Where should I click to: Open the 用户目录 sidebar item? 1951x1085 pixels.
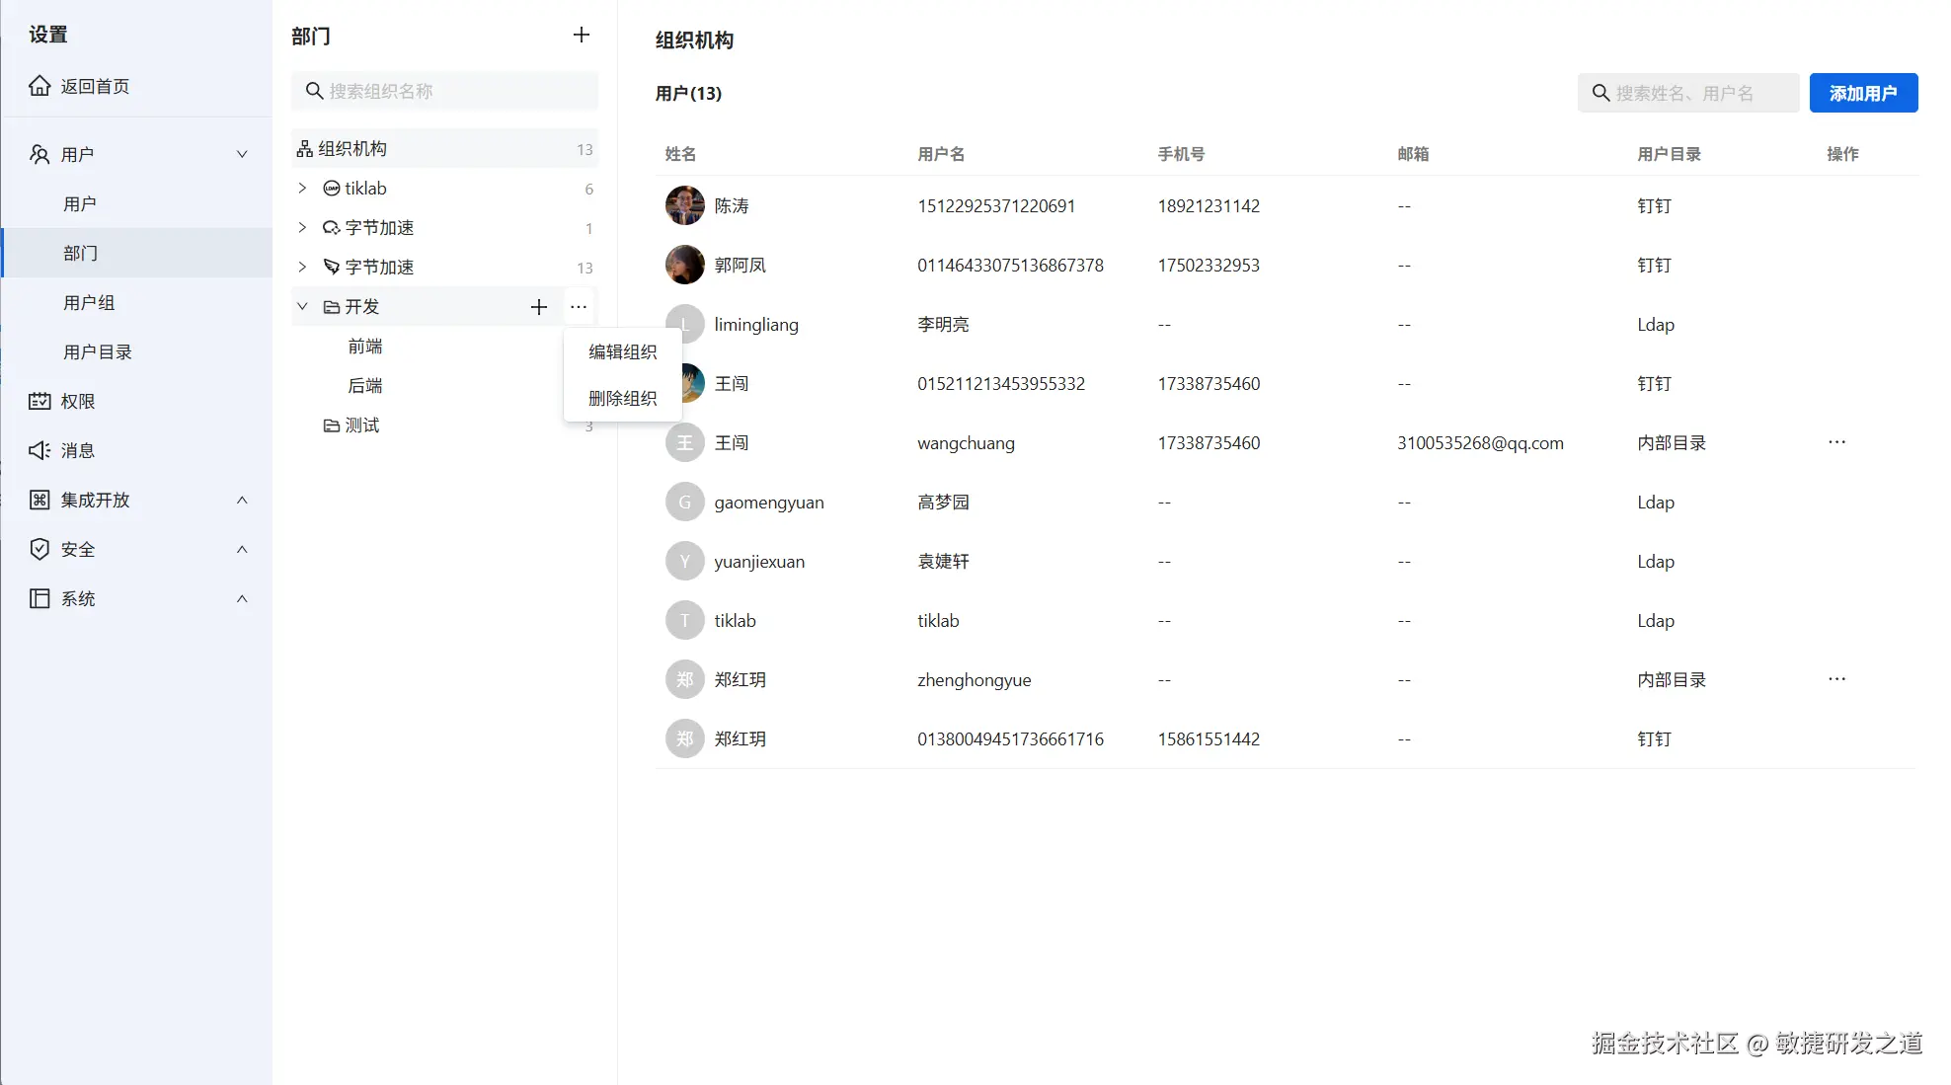point(98,351)
